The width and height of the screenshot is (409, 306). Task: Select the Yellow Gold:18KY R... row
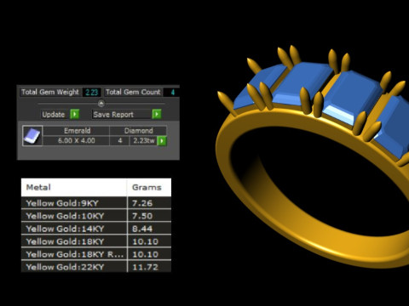tap(96, 254)
